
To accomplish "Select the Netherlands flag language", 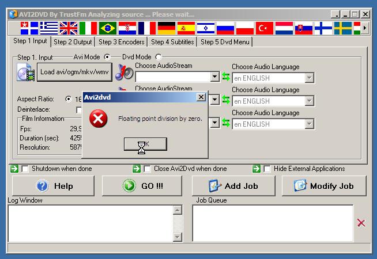I will (x=284, y=28).
